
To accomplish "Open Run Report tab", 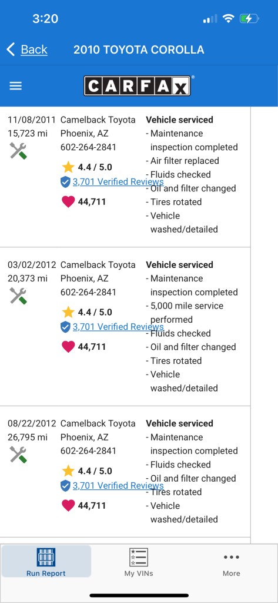I will pos(46,561).
